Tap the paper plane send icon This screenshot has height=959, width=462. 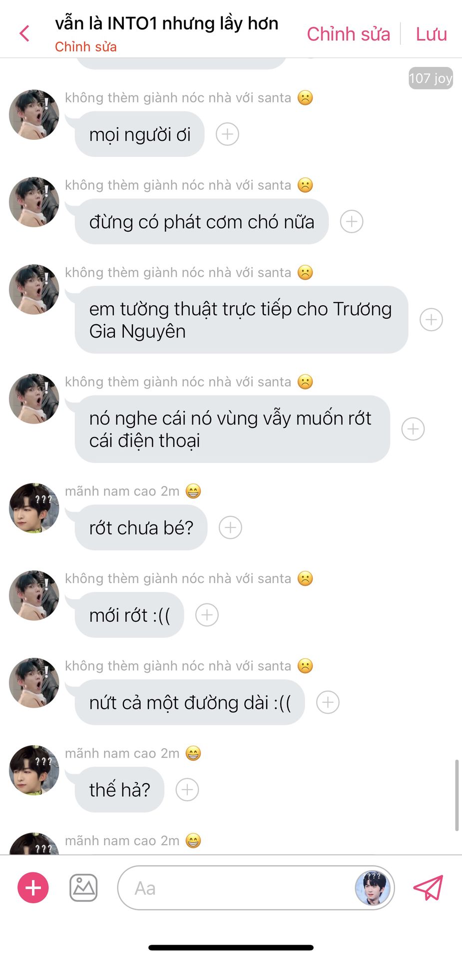429,888
